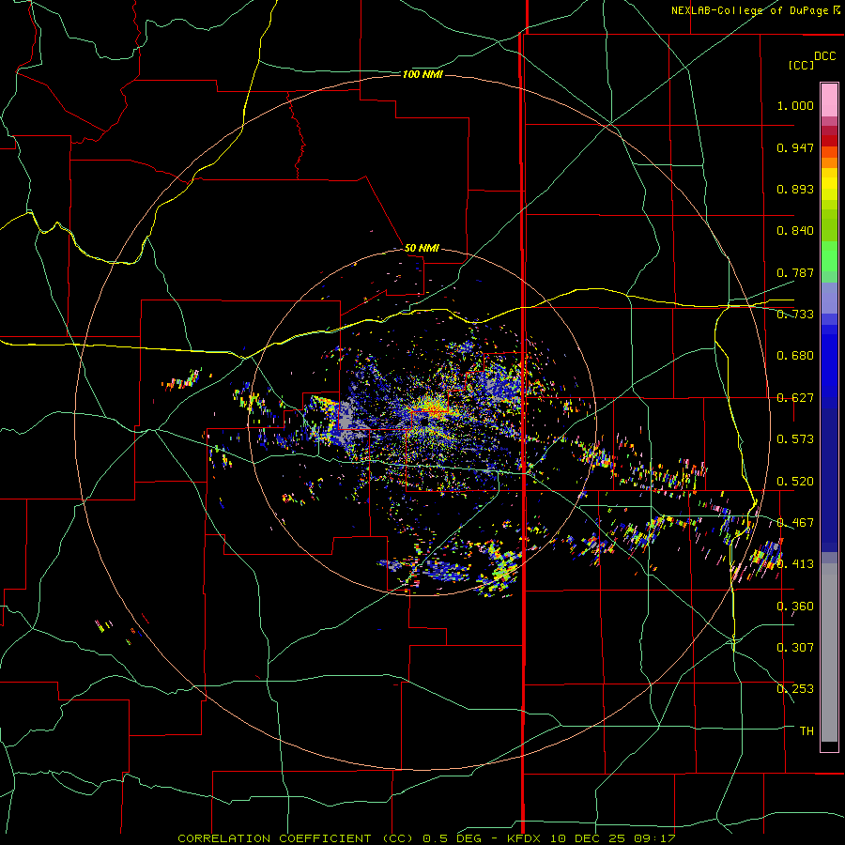Viewport: 845px width, 845px height.
Task: Click the "[CC]" units label
Action: [802, 65]
